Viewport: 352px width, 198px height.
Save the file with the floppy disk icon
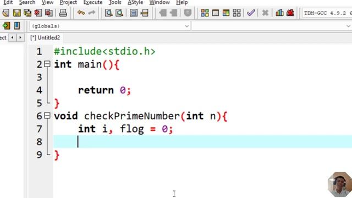[x=17, y=13]
